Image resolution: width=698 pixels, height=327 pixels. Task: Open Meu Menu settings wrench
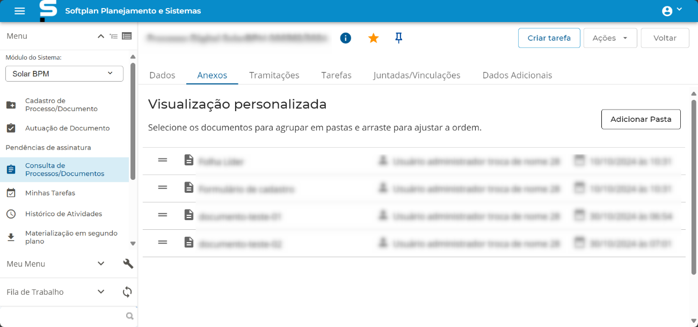pos(128,264)
